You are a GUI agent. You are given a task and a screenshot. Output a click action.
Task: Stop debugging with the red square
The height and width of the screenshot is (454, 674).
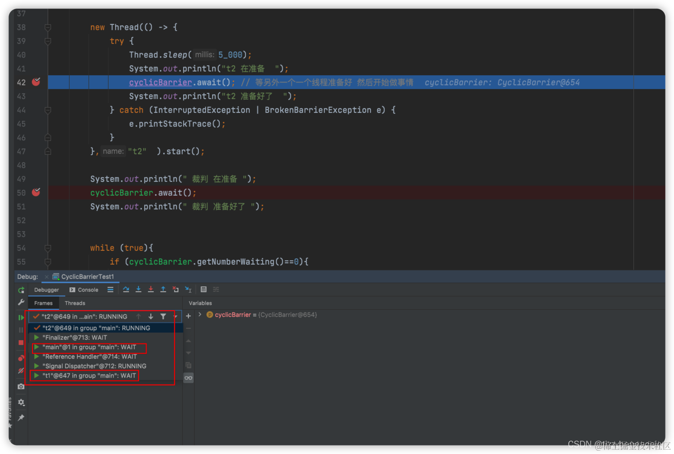point(21,343)
